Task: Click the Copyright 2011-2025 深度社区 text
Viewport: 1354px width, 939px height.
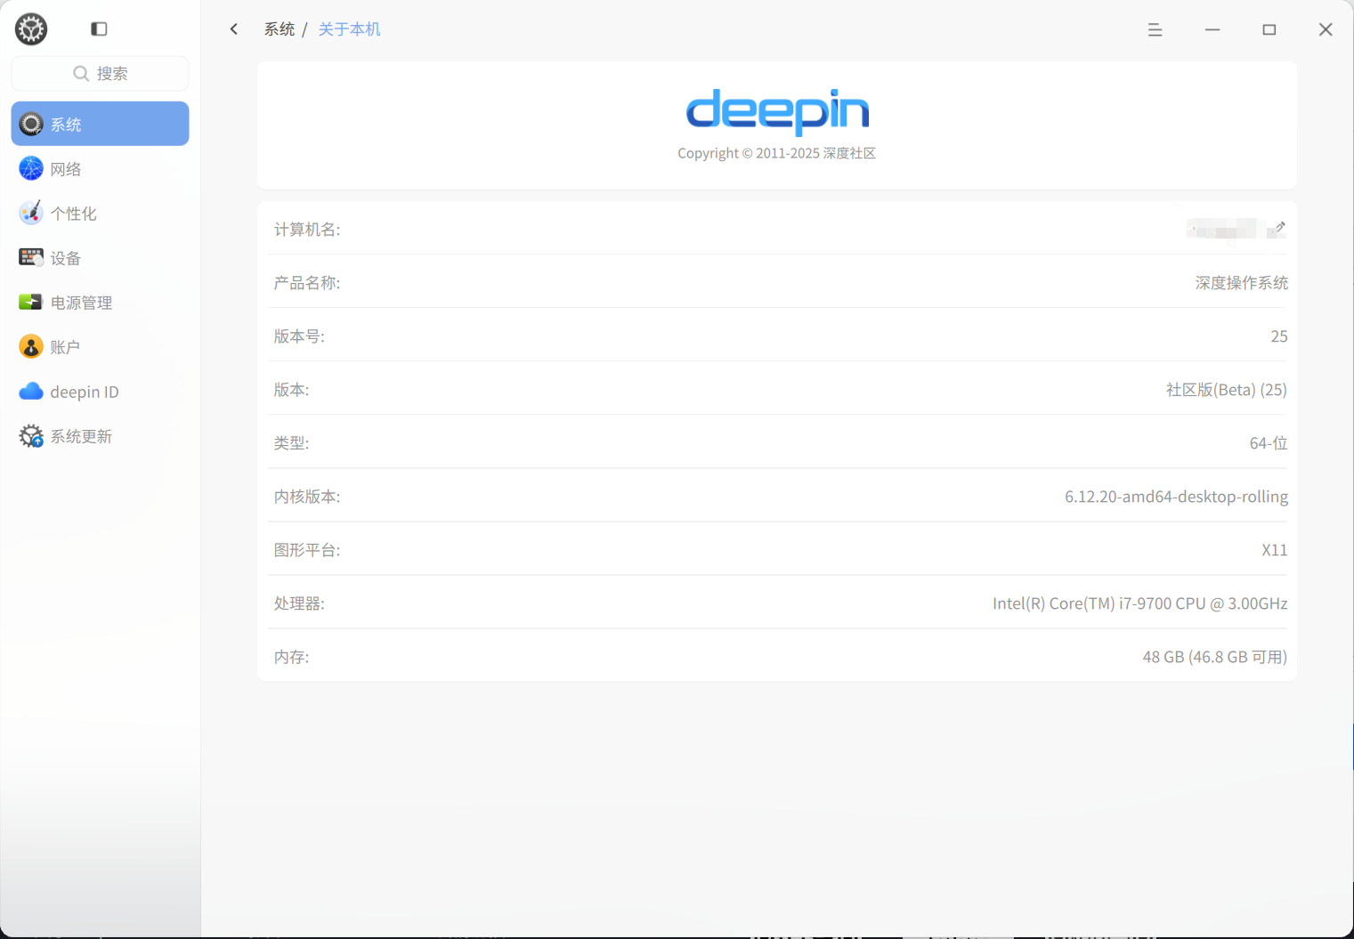Action: [x=776, y=153]
